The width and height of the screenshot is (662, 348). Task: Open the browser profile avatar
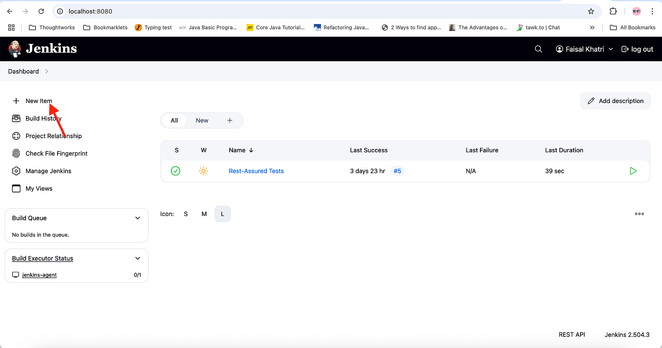[637, 11]
